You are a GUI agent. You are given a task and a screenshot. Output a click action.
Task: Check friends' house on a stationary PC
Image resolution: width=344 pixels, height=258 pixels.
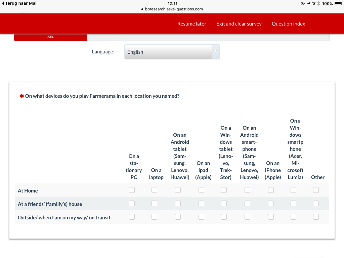click(132, 204)
